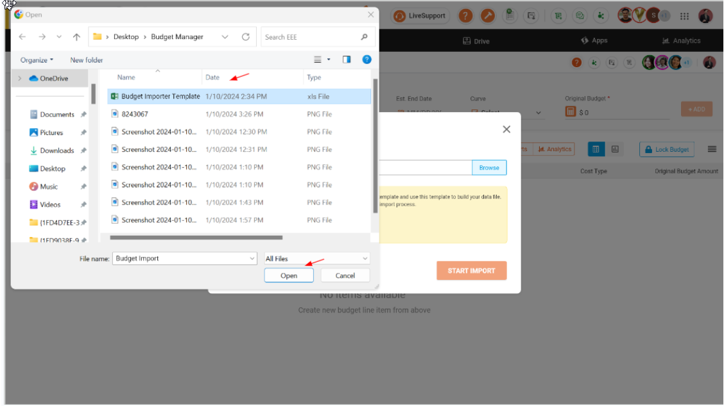Select OneDrive in navigation pane
Image resolution: width=724 pixels, height=406 pixels.
pyautogui.click(x=49, y=78)
